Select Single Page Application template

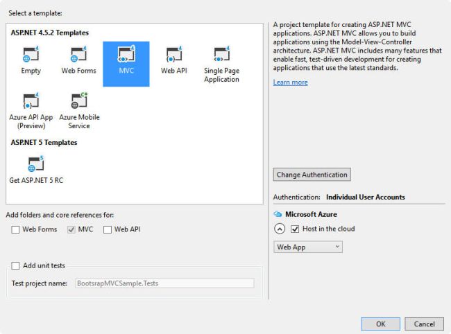pos(221,64)
